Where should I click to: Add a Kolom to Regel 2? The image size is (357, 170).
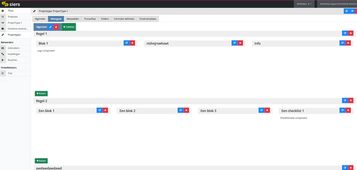point(41,161)
